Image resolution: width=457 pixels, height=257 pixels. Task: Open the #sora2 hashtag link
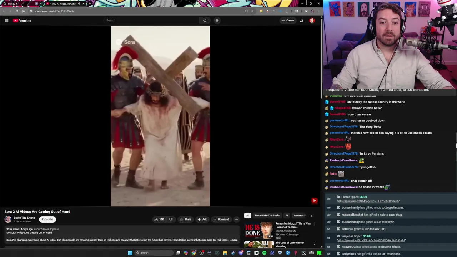(x=38, y=229)
